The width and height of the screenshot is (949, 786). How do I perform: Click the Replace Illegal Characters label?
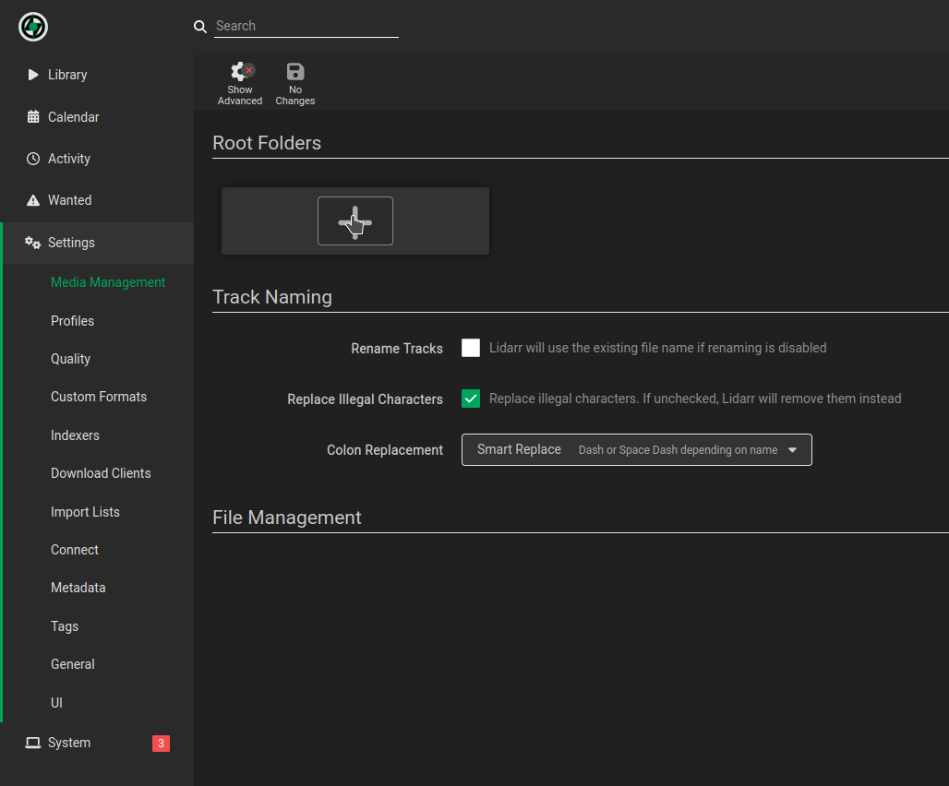click(x=365, y=399)
